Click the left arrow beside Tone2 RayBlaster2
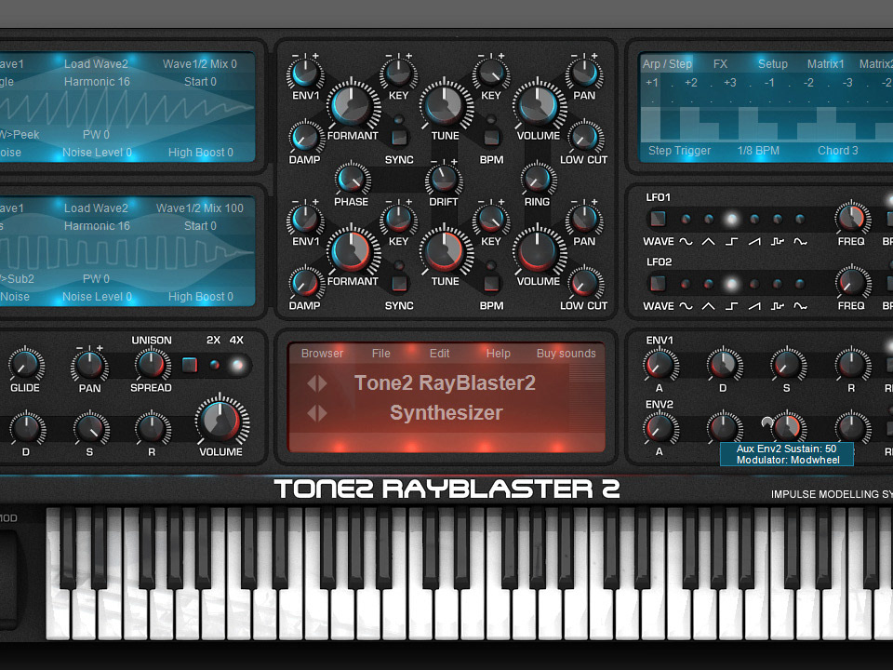The height and width of the screenshot is (670, 893). pos(311,383)
